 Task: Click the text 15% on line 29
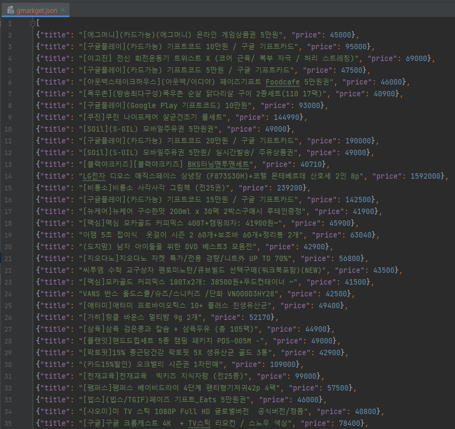pos(119,353)
